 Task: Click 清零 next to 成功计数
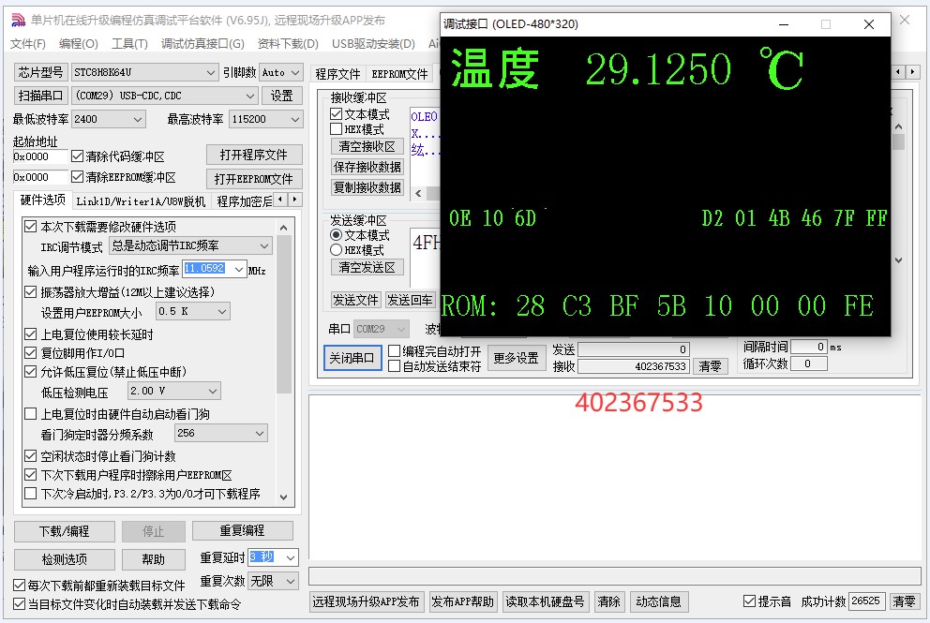904,601
